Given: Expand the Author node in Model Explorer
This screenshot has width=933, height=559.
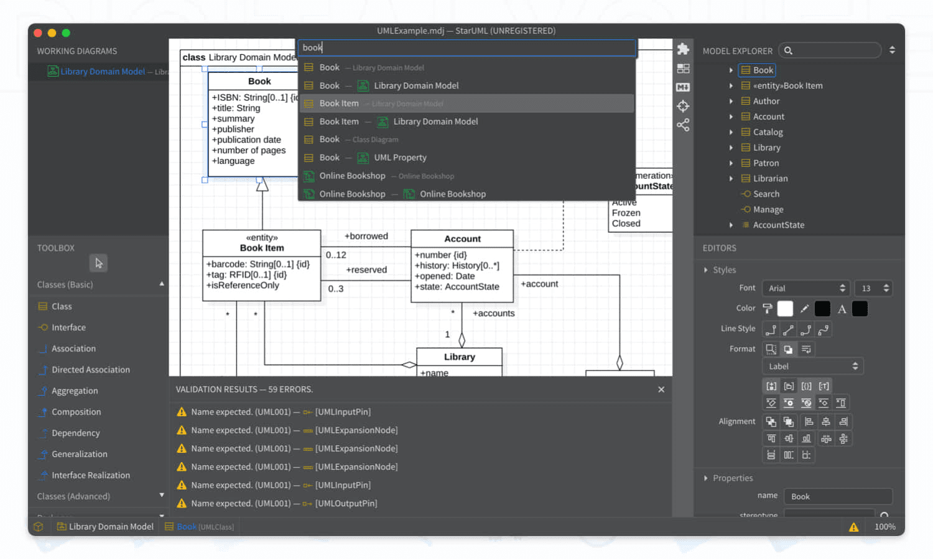Looking at the screenshot, I should point(731,101).
